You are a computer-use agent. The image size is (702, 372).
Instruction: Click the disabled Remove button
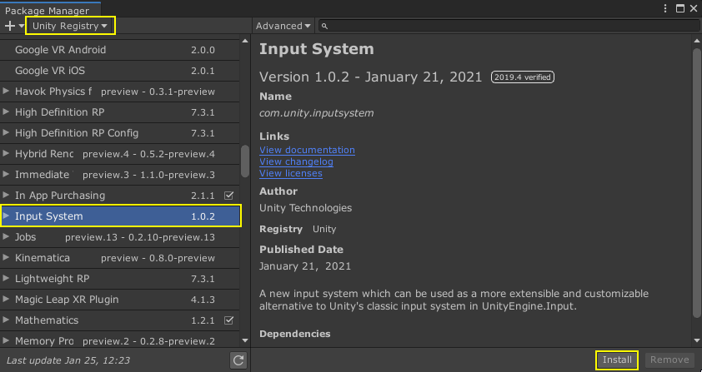[x=669, y=360]
